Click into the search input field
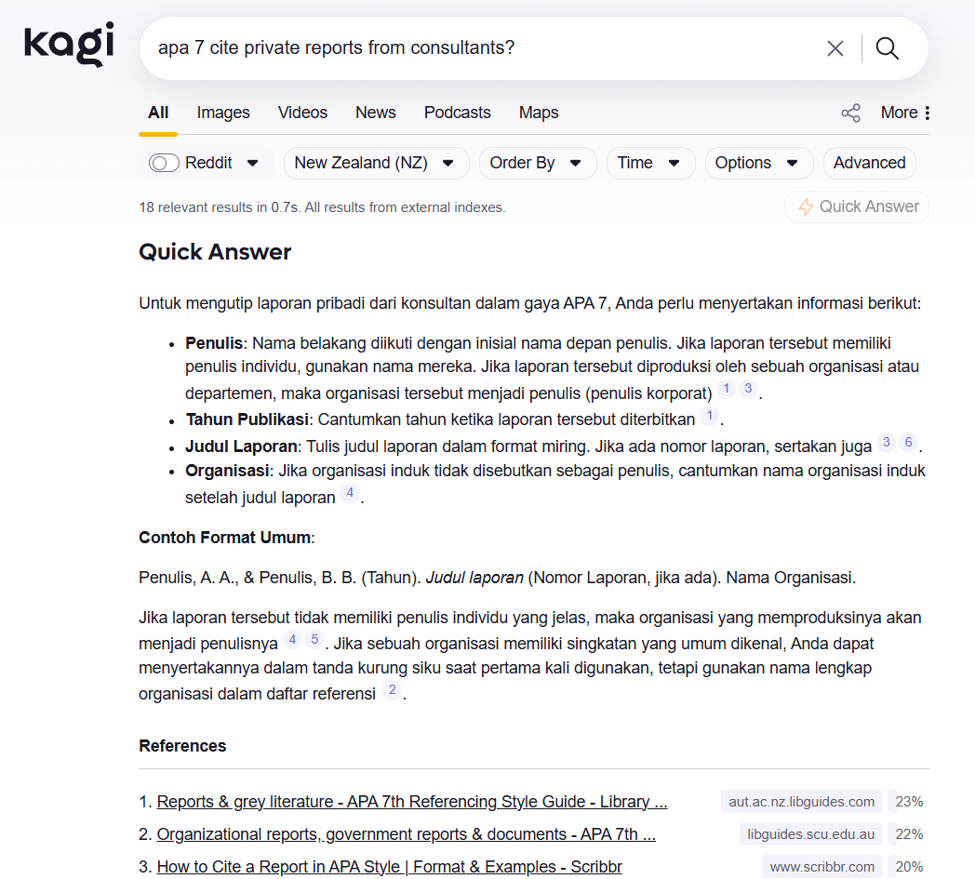 [465, 48]
